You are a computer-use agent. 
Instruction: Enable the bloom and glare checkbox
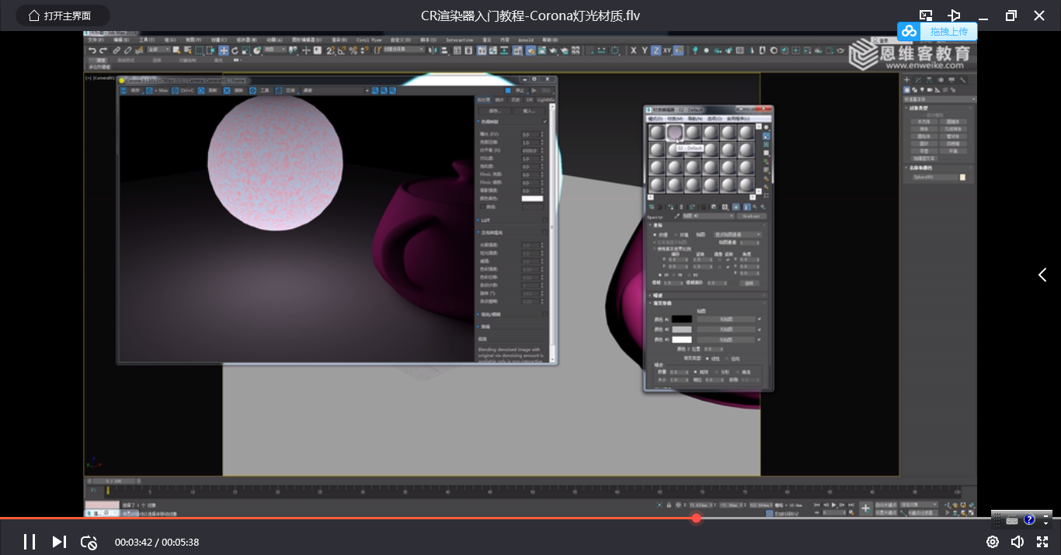tap(545, 232)
